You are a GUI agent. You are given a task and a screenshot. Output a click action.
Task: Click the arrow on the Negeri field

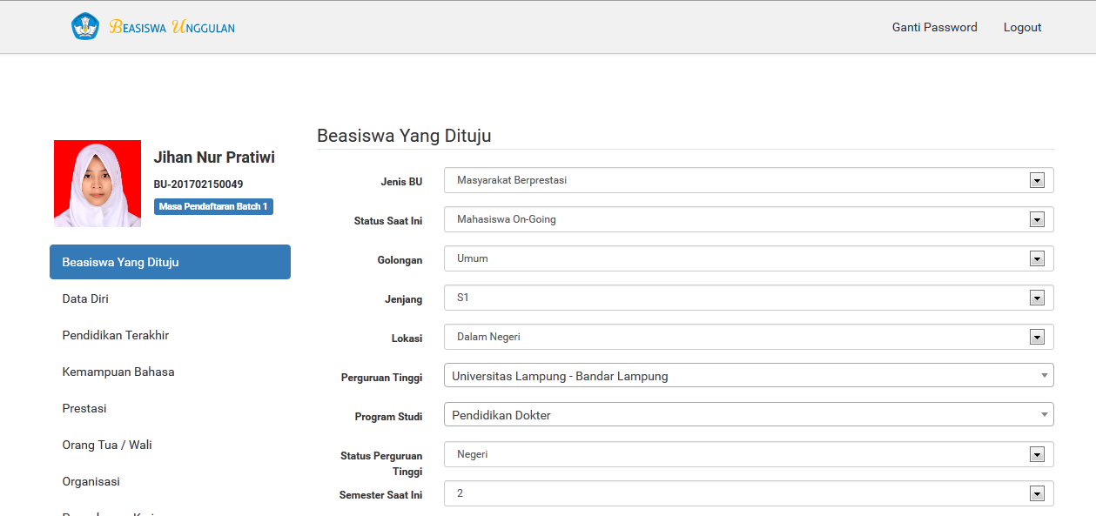[x=1037, y=455]
